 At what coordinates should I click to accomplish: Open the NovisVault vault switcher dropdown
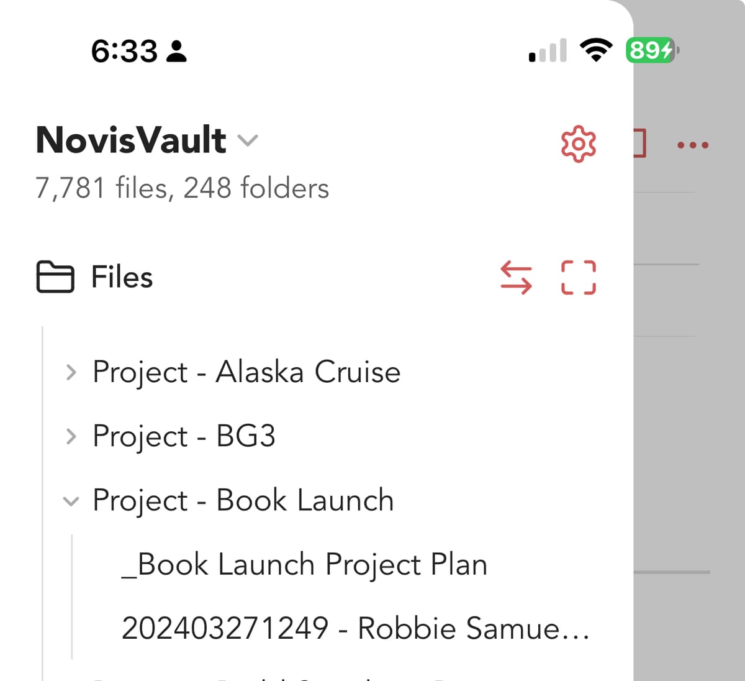point(248,141)
